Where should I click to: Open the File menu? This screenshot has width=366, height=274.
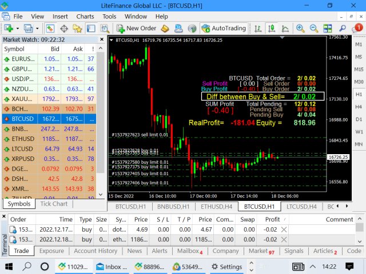pyautogui.click(x=18, y=17)
